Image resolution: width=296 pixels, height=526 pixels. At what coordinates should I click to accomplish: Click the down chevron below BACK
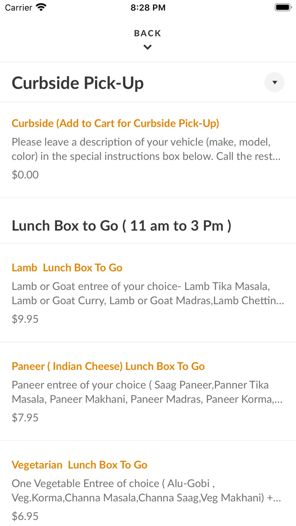[x=148, y=47]
